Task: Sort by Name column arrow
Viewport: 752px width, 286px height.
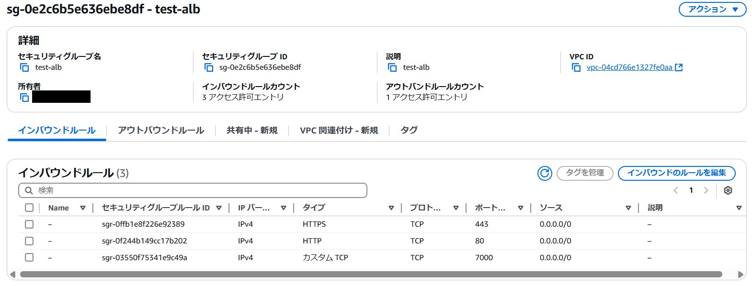Action: [83, 208]
